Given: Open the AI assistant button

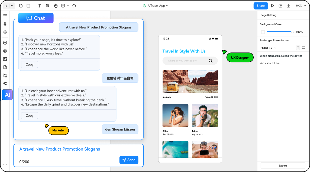Looking at the screenshot, I should pos(7,95).
